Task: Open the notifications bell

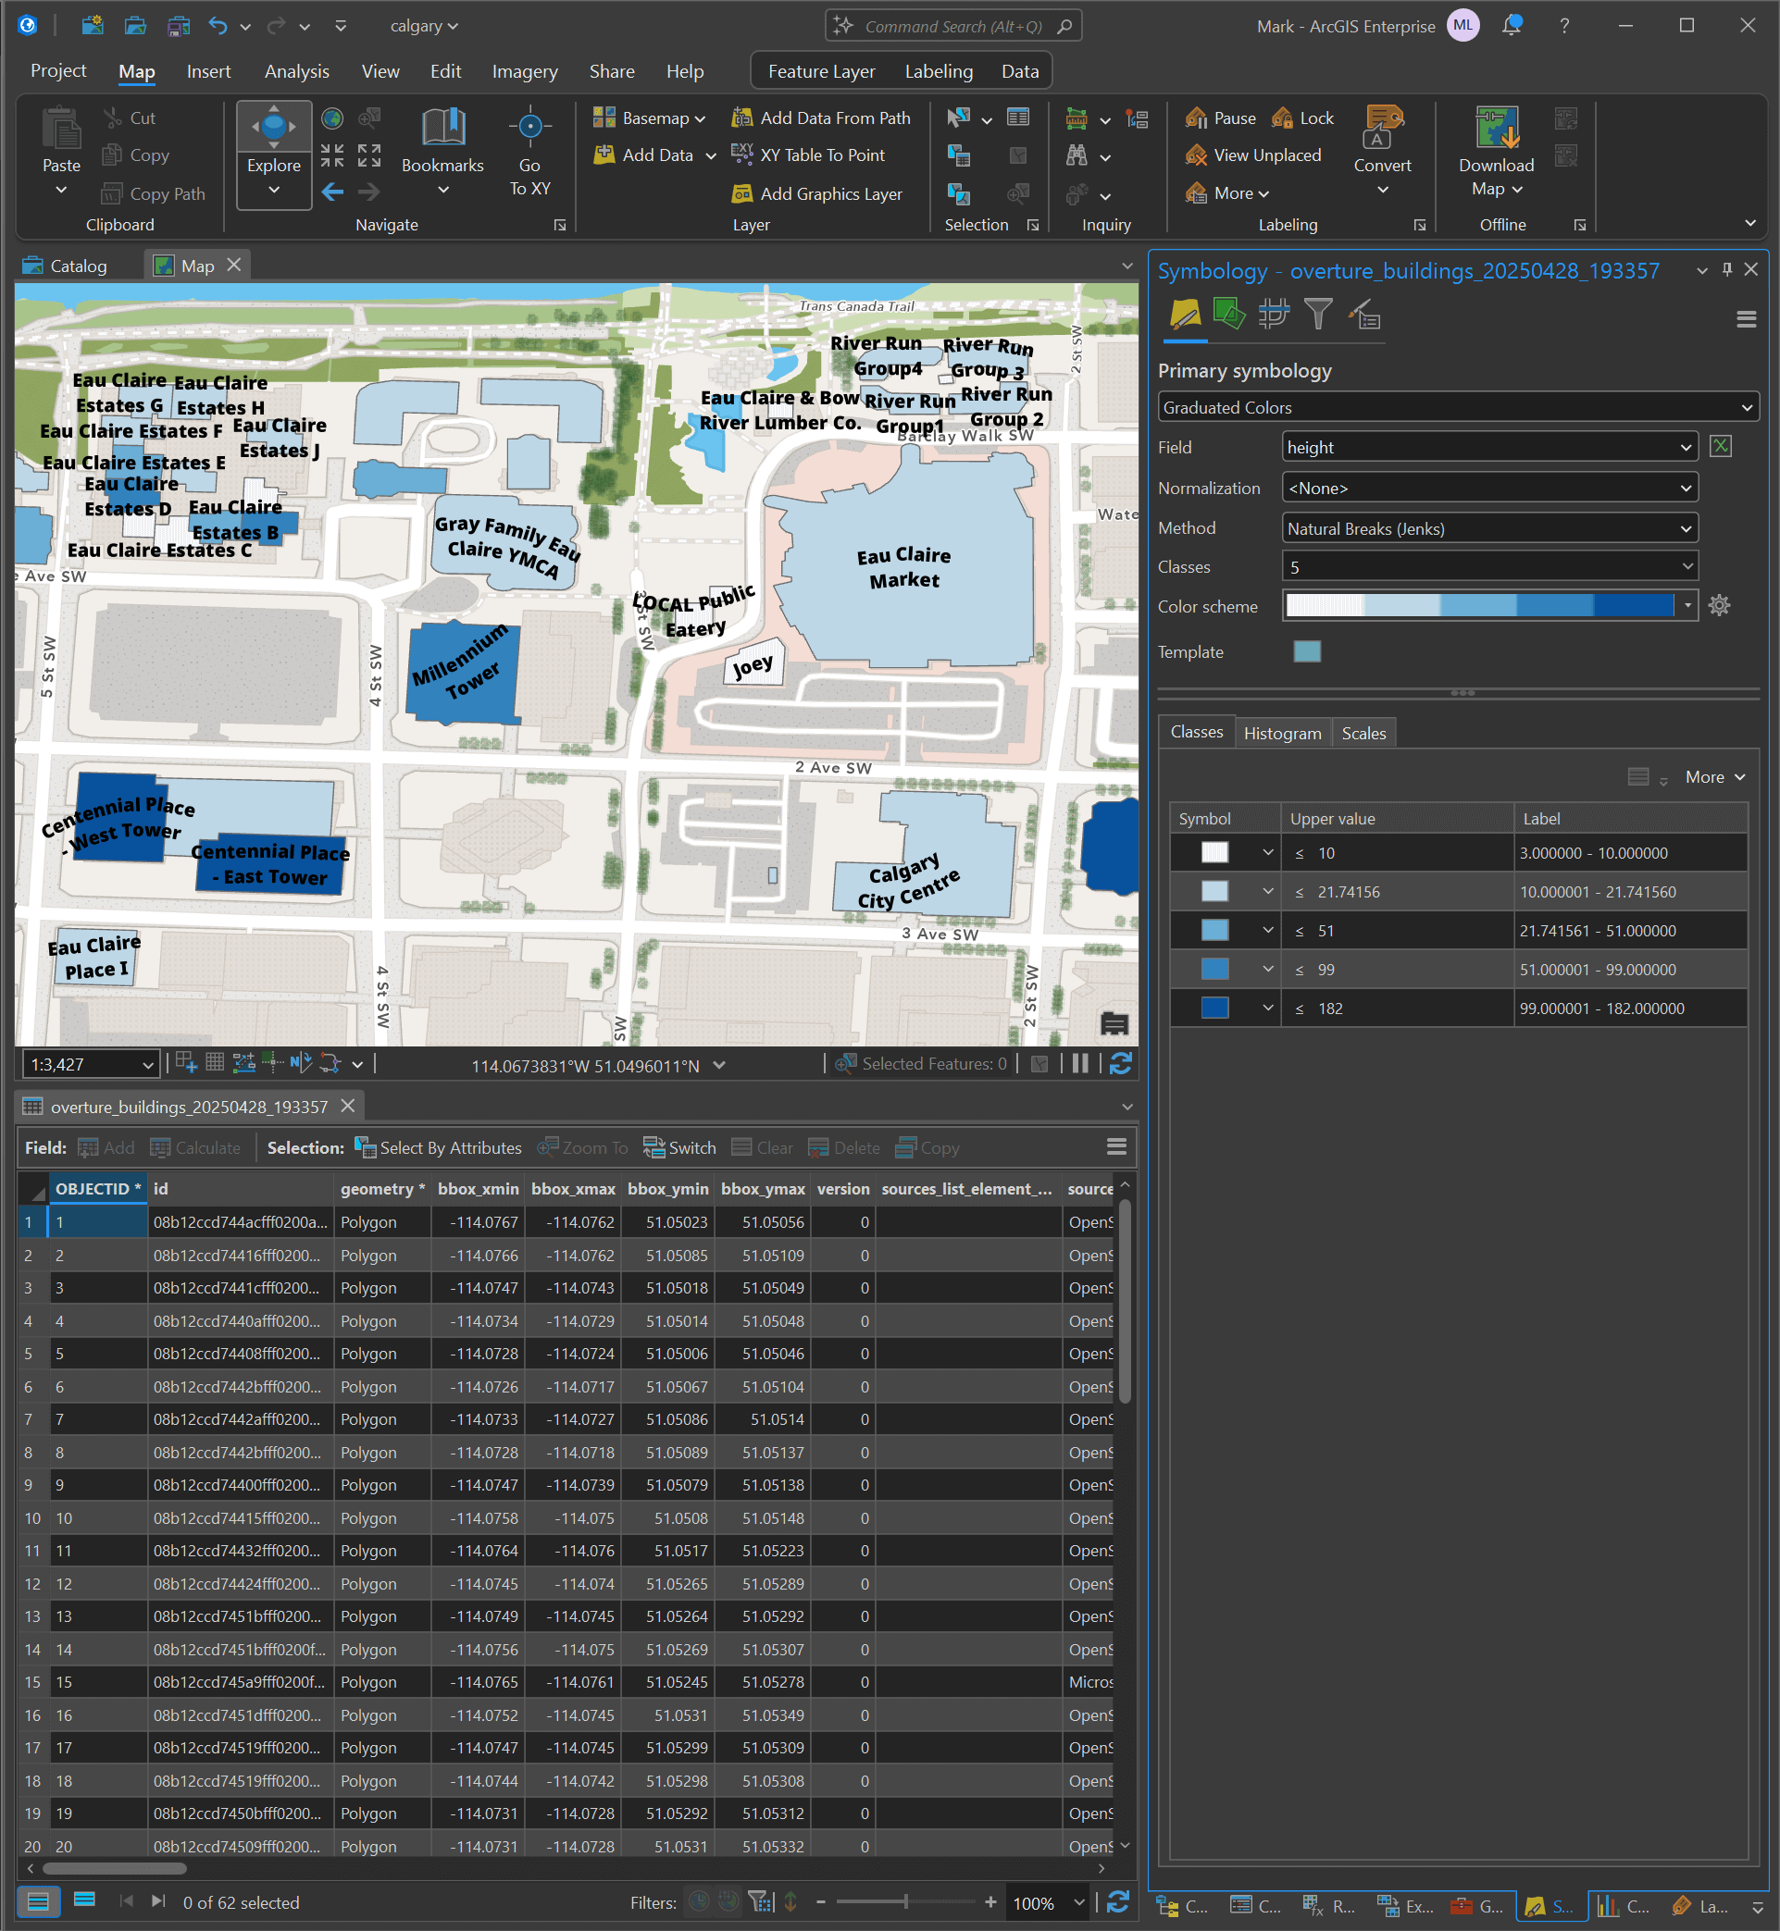Action: pyautogui.click(x=1512, y=26)
